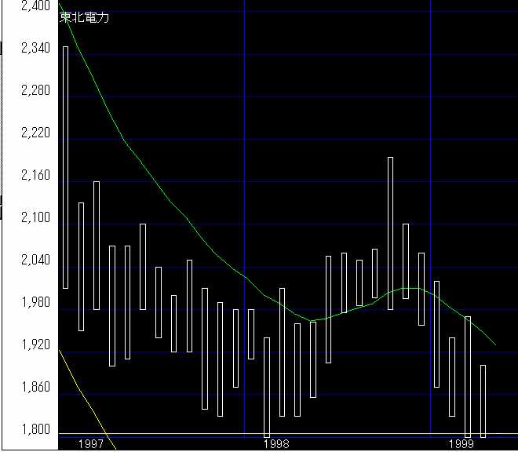Click the 2,340 price axis label
Screen dimensions: 518x452
[35, 49]
